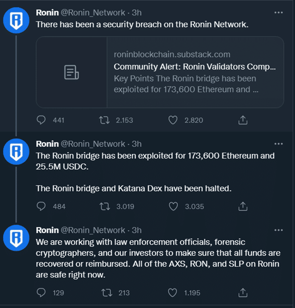Open more options on second tweet
This screenshot has height=308, width=295.
point(278,144)
